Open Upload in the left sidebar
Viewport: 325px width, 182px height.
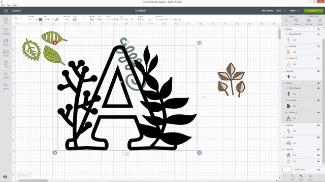pos(6,86)
